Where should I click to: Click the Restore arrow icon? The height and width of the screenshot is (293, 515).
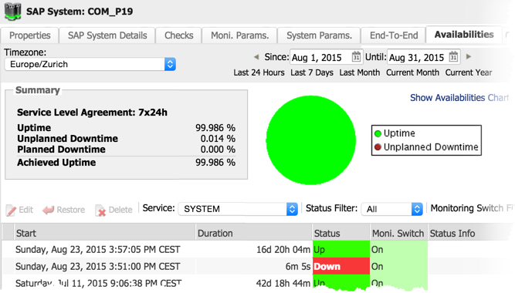coord(49,210)
